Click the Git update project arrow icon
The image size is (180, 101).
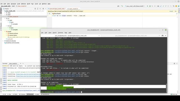(161, 6)
